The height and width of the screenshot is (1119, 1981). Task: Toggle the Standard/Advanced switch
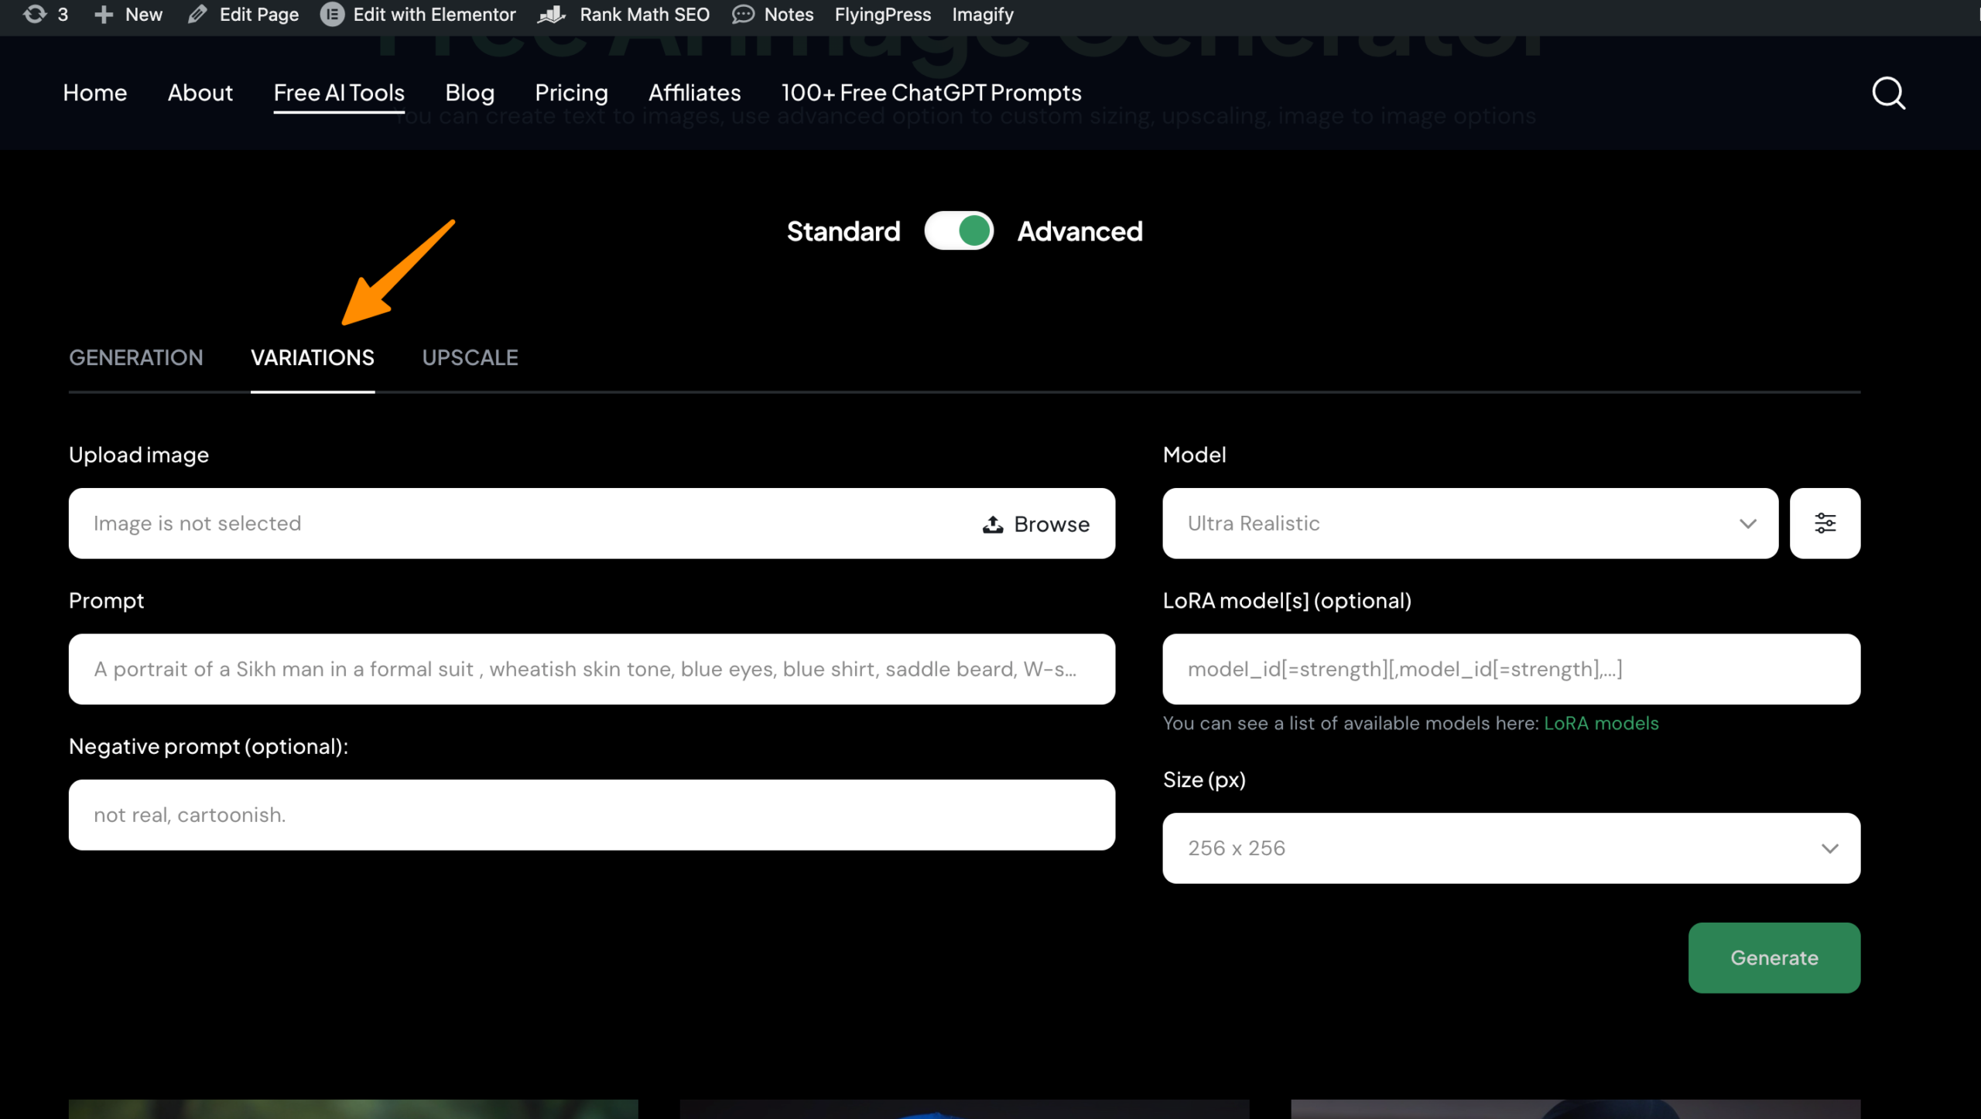coord(959,231)
